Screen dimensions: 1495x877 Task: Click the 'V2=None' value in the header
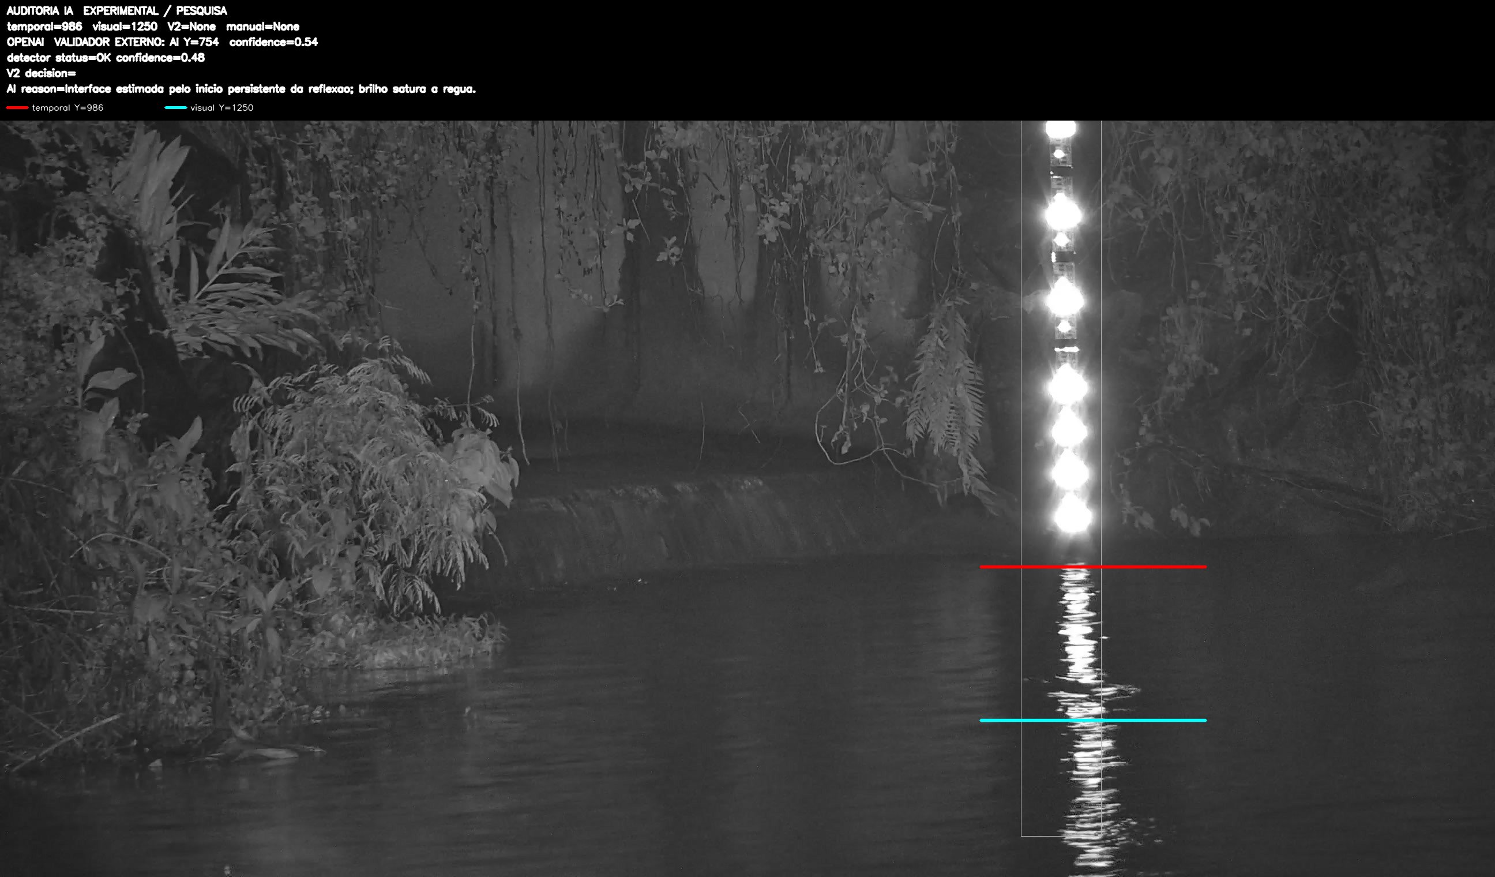click(191, 27)
